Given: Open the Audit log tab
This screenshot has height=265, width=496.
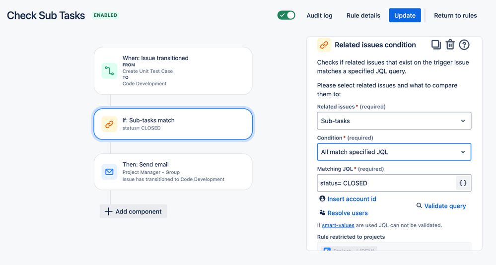Looking at the screenshot, I should (319, 15).
